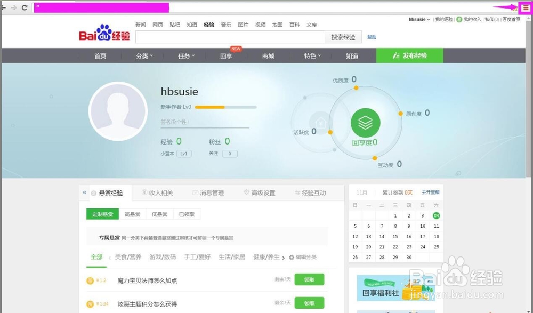
Task: Go forward with browser forward arrow
Action: pos(14,7)
